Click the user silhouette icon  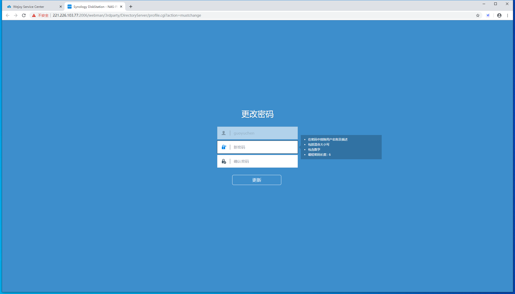(224, 133)
